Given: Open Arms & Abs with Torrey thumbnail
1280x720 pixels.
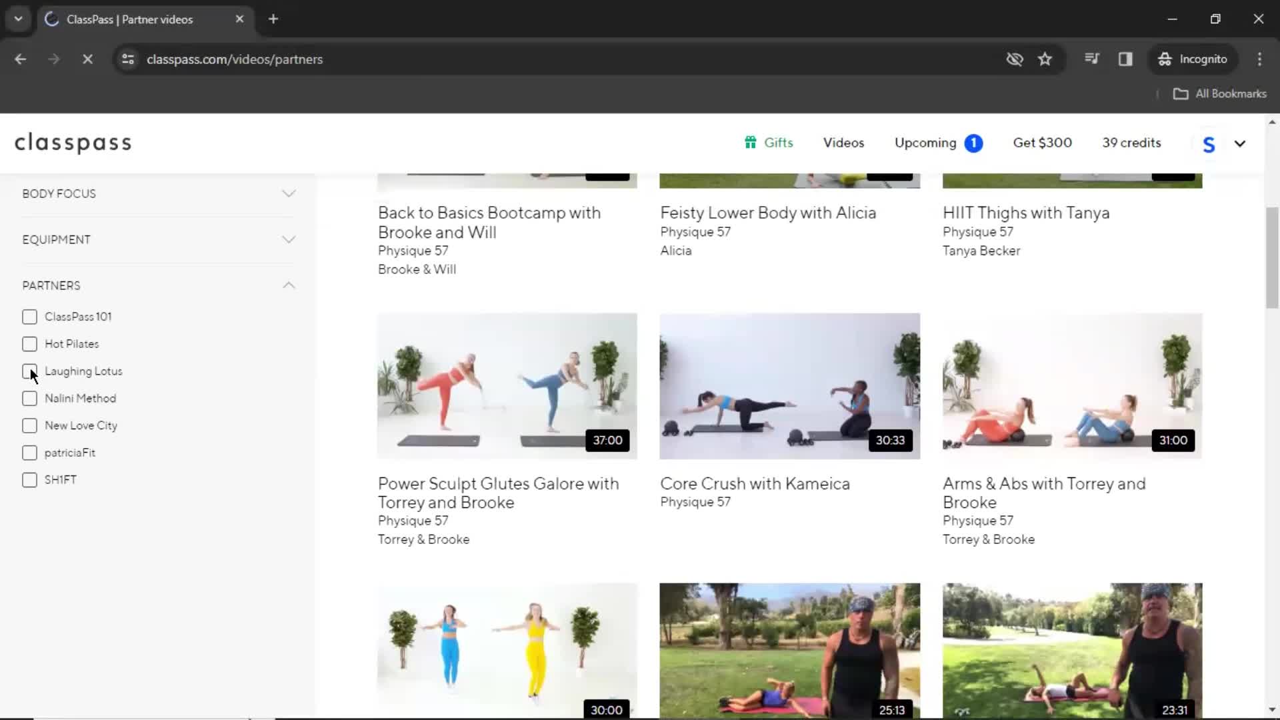Looking at the screenshot, I should click(1072, 387).
